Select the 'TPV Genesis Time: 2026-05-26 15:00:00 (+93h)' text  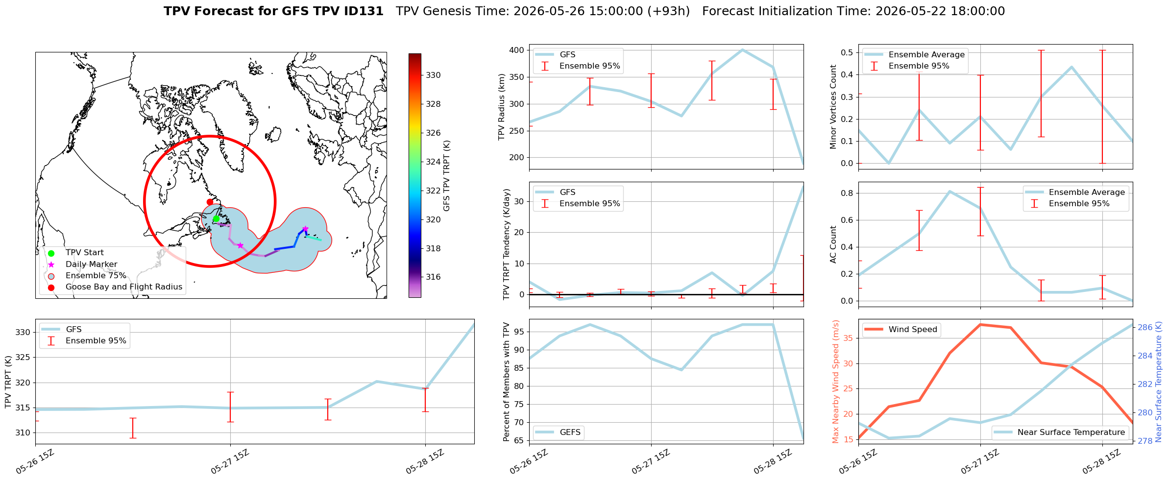(x=543, y=11)
